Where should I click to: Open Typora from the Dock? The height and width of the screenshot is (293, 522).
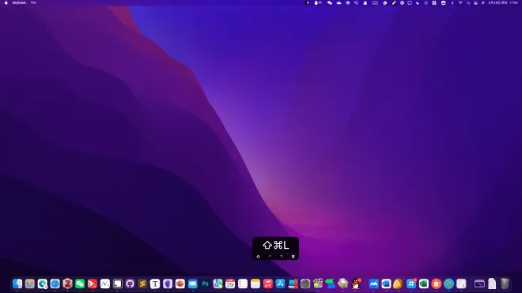click(x=155, y=284)
